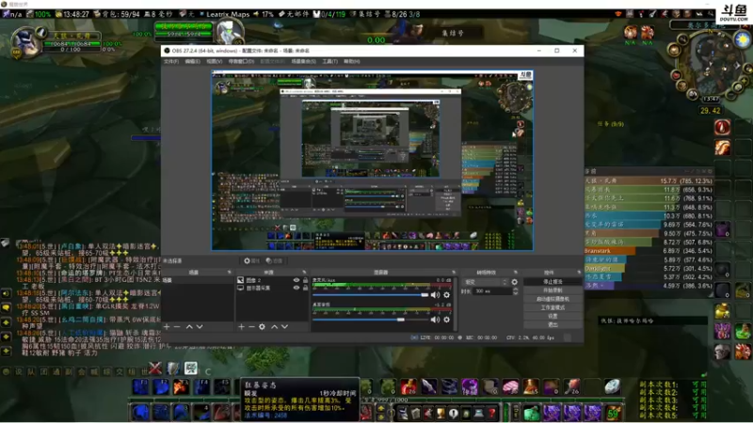
Task: Open the green backpack bag icon
Action: point(531,413)
